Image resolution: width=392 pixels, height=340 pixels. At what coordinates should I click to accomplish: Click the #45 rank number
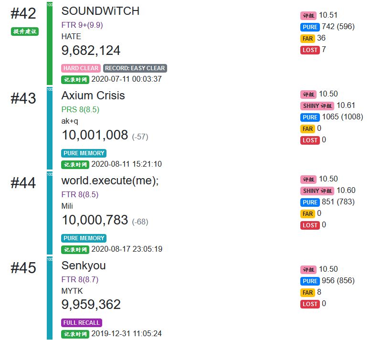[23, 268]
